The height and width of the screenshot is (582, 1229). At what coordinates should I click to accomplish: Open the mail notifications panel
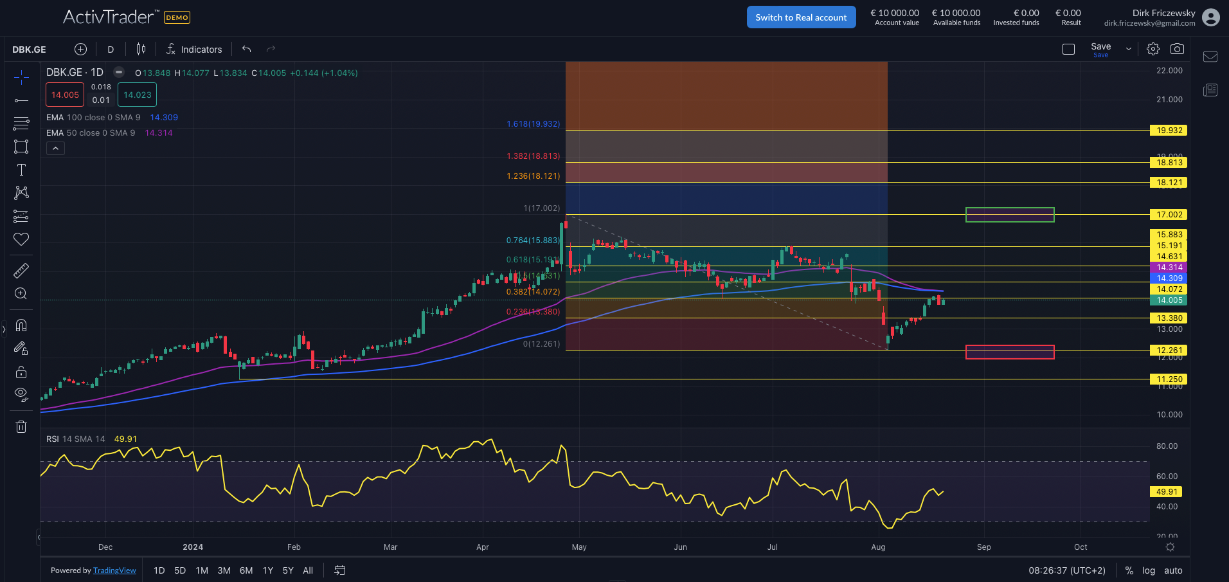(x=1210, y=57)
